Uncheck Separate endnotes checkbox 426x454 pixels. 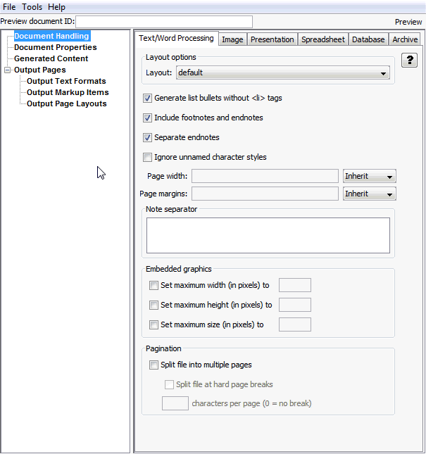pos(148,138)
